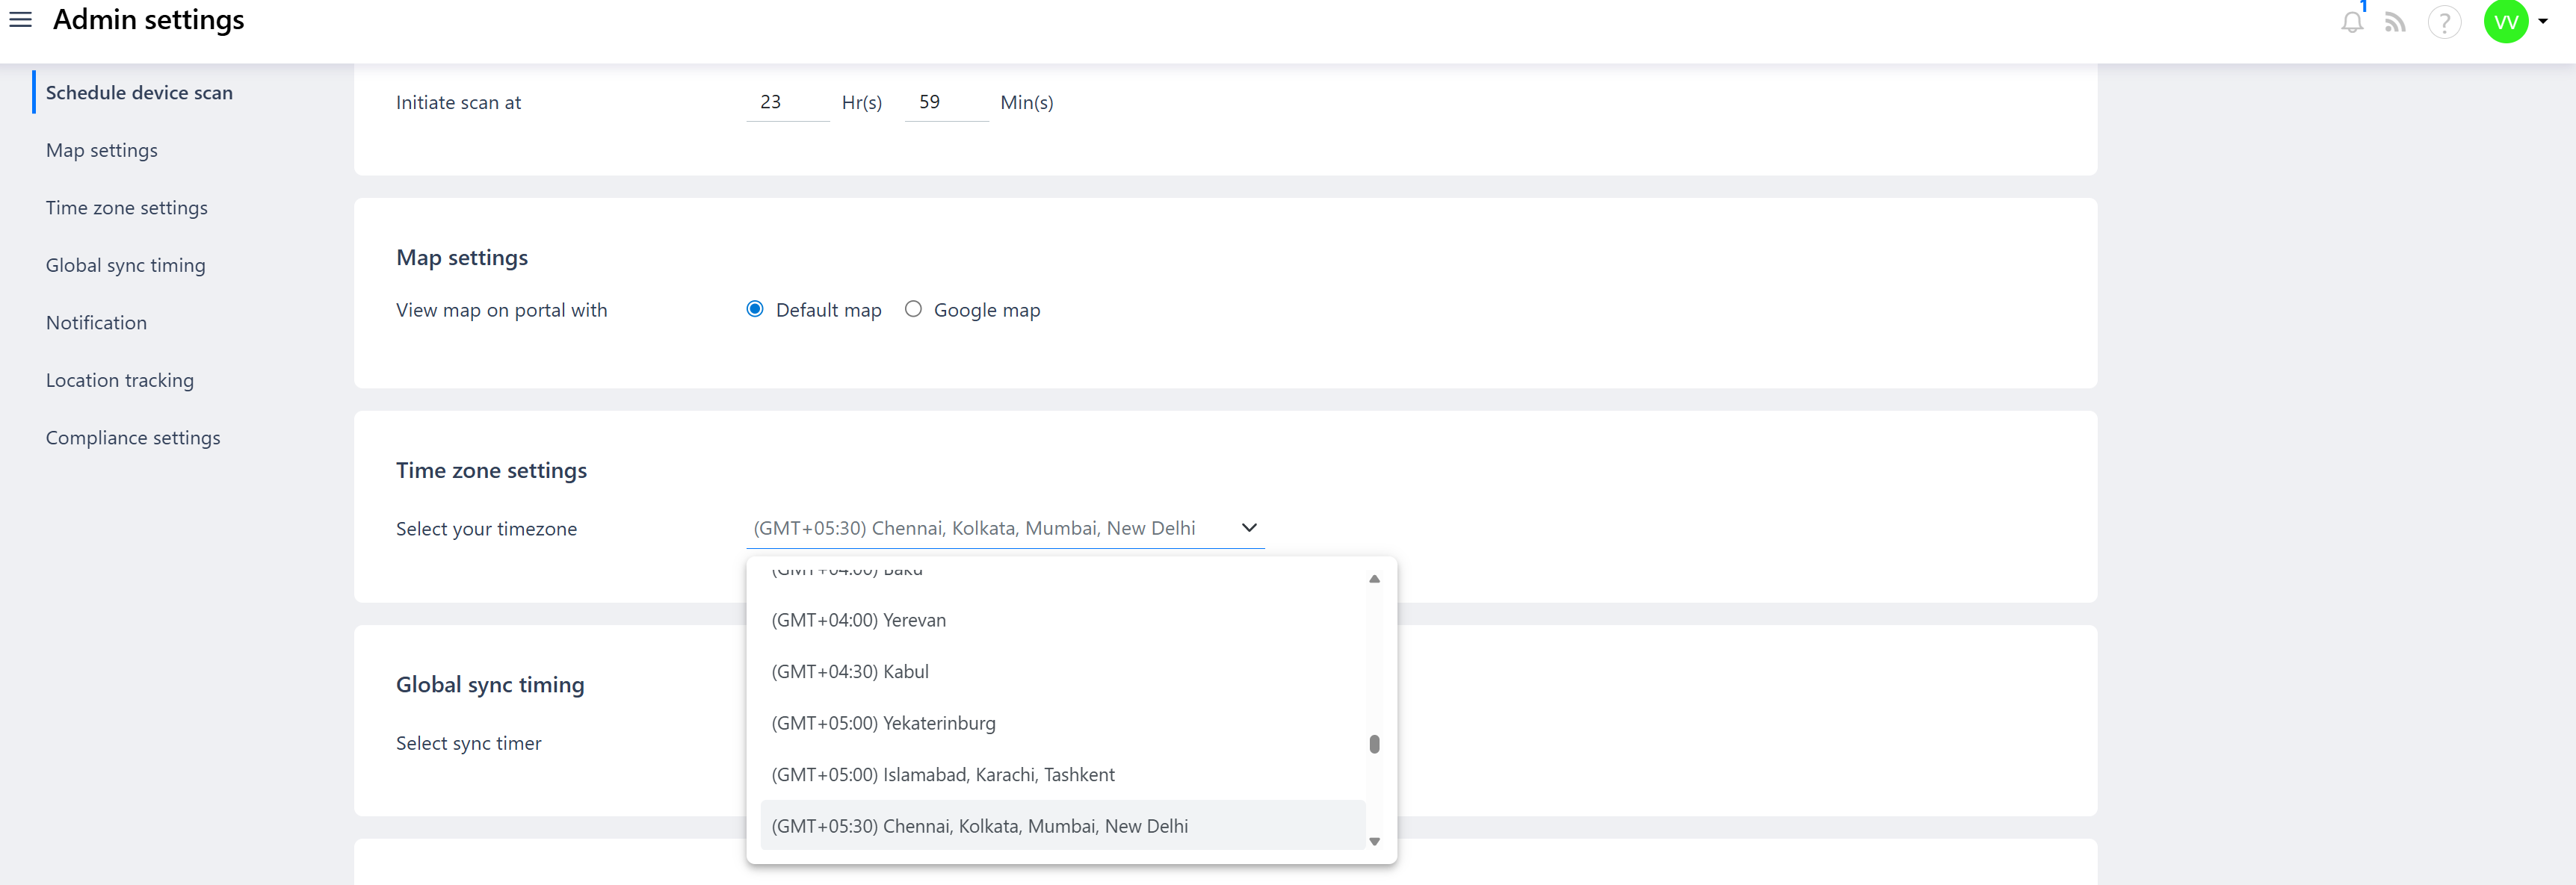The image size is (2576, 885).
Task: Jump to the Notification section link
Action: point(96,323)
